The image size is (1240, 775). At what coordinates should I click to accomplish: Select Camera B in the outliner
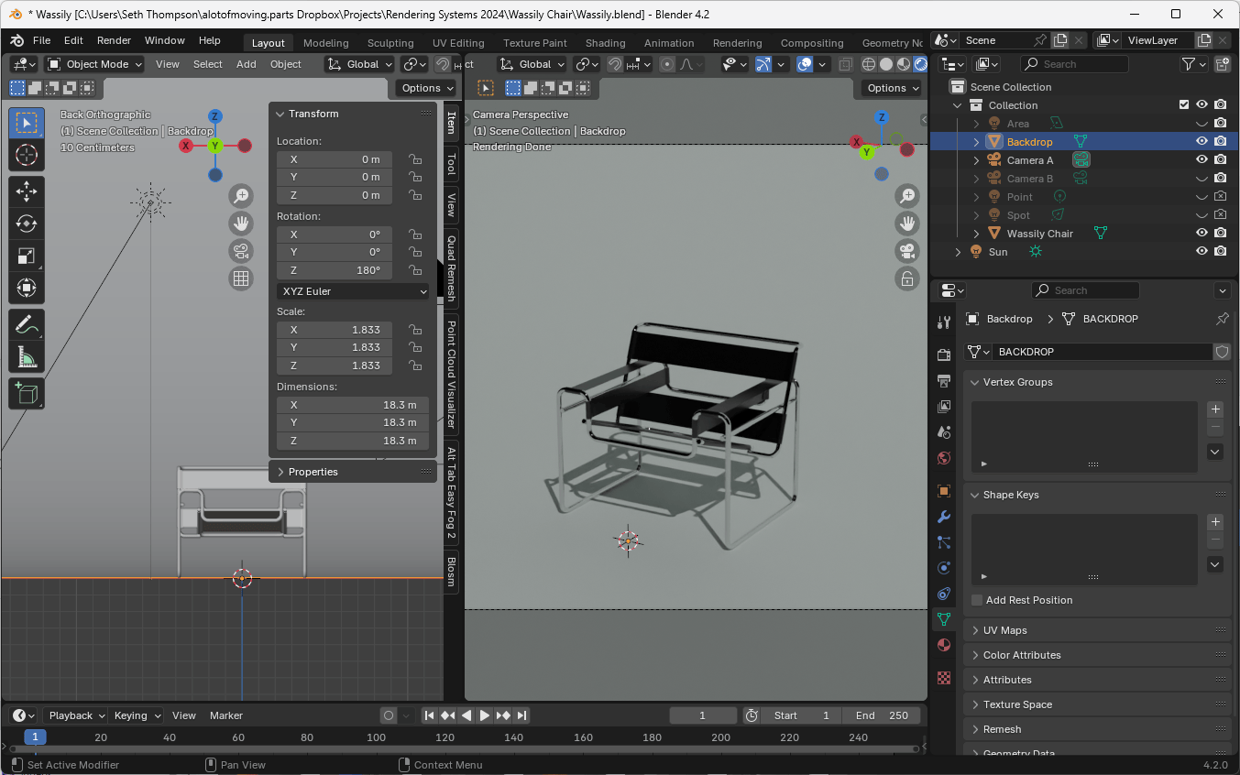click(x=1029, y=179)
